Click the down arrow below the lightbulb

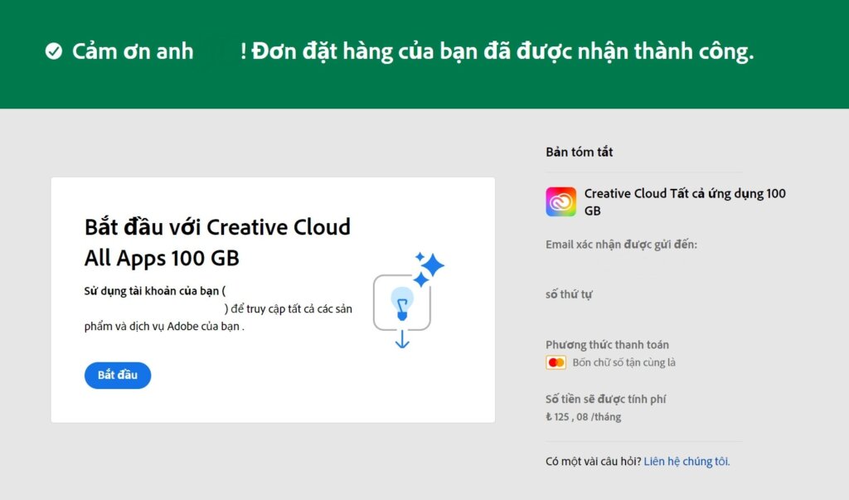(402, 339)
